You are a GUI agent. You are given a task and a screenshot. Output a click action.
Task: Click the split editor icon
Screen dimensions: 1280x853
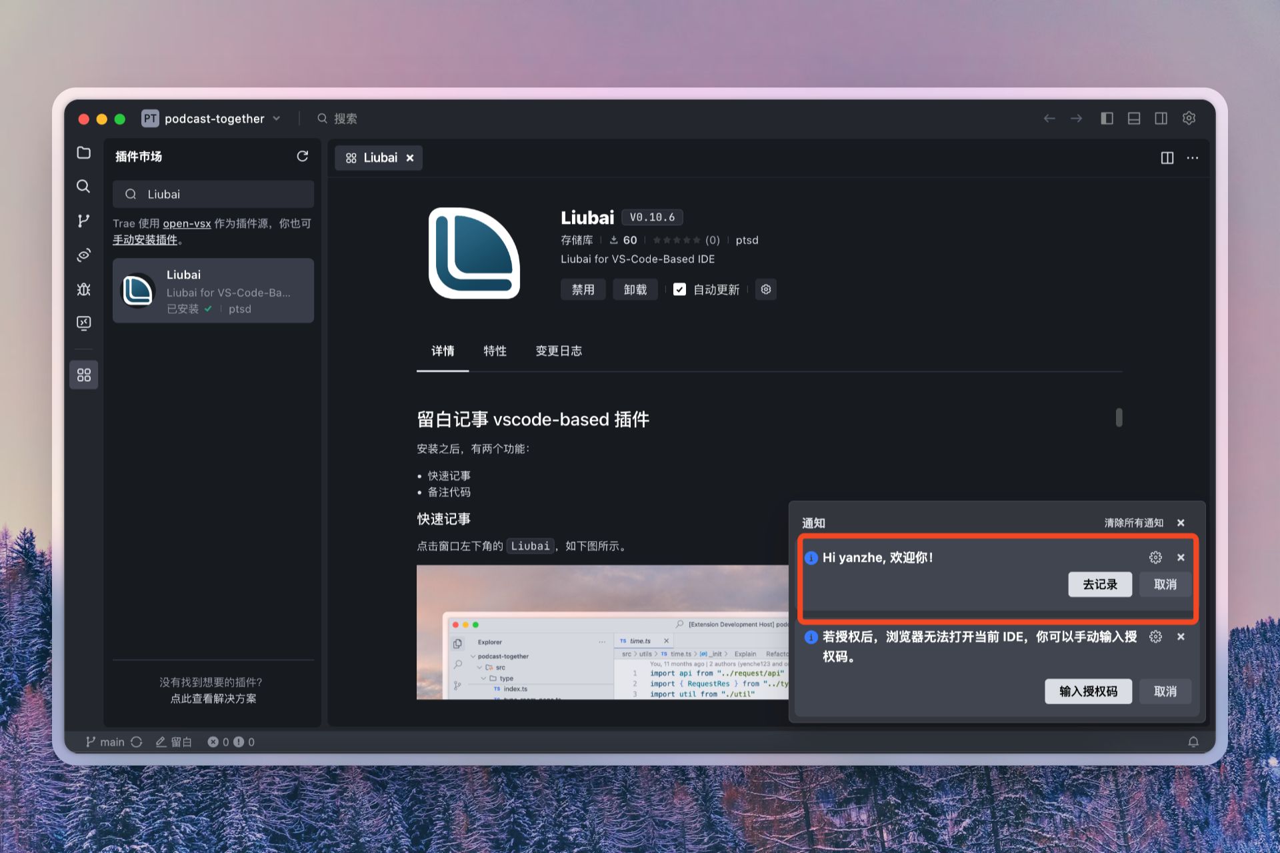(x=1167, y=158)
